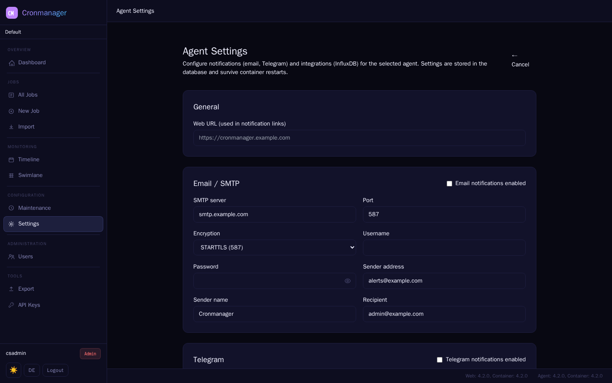Click the Settings gear icon
612x383 pixels.
(x=11, y=224)
